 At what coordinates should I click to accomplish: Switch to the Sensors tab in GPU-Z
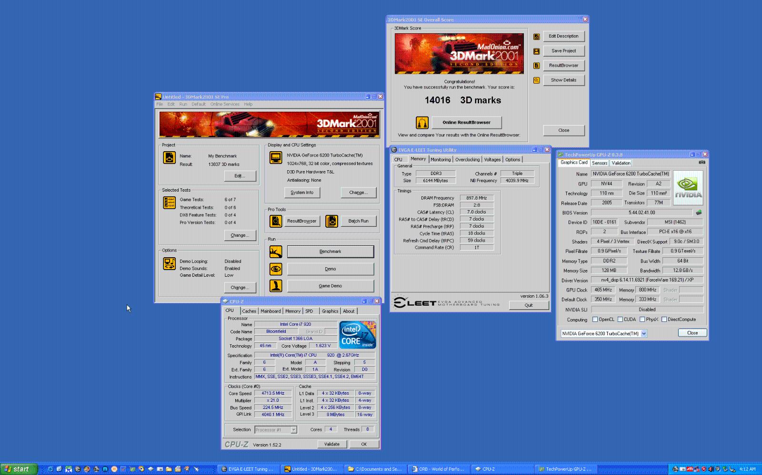coord(600,163)
